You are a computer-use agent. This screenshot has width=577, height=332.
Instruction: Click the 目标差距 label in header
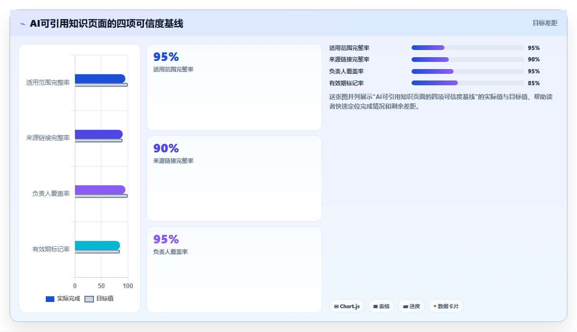pyautogui.click(x=545, y=23)
